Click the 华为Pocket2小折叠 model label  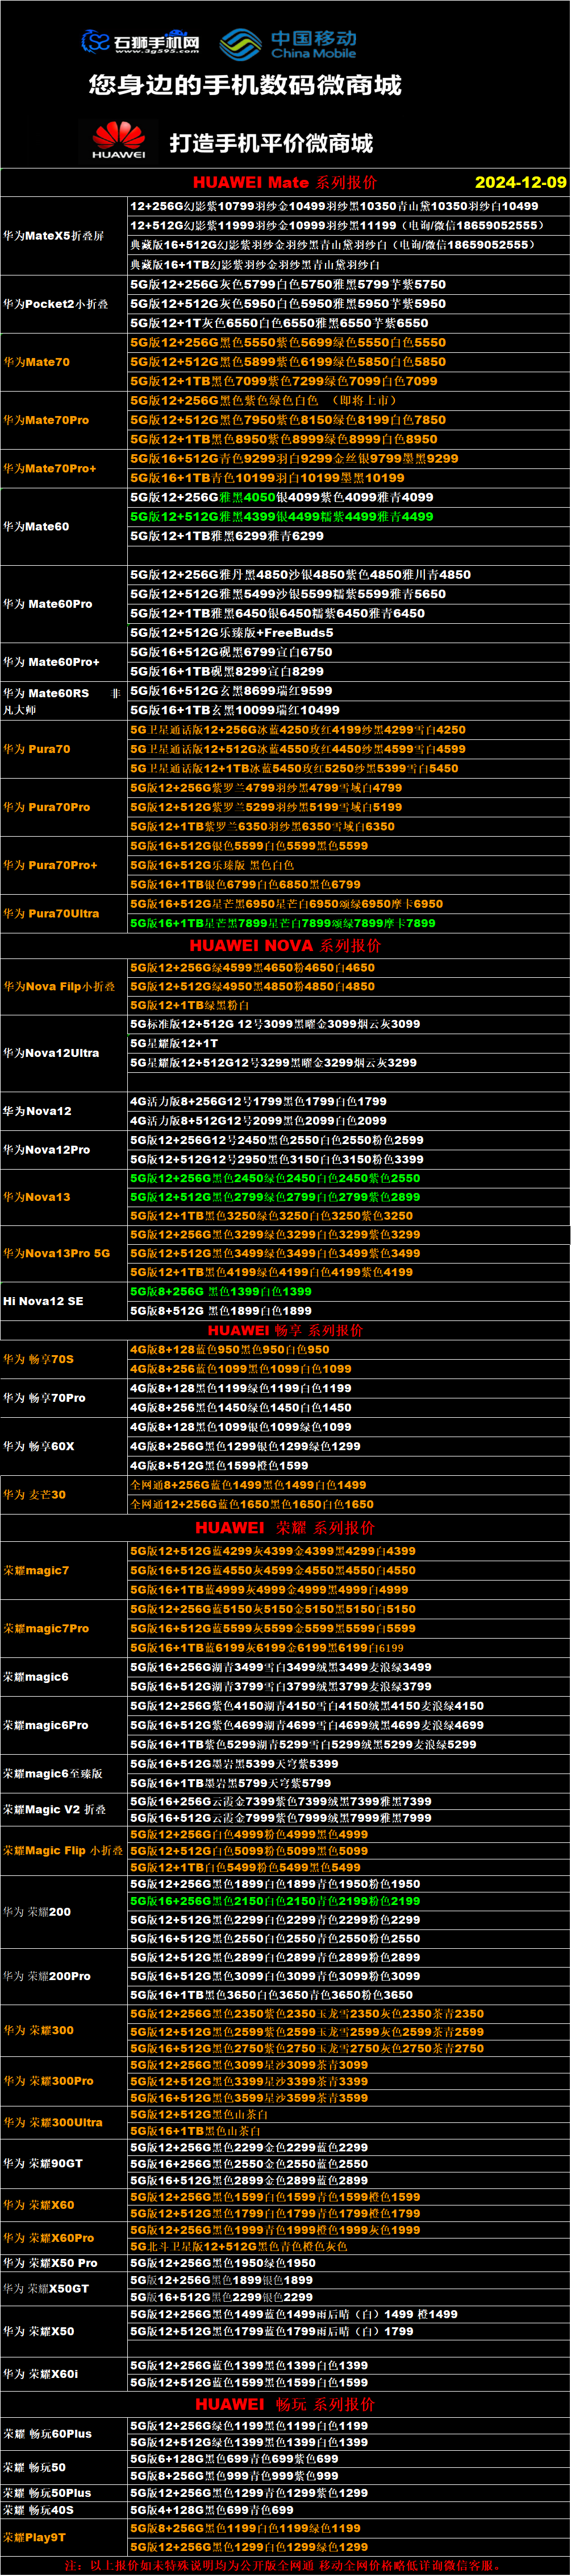tap(55, 304)
